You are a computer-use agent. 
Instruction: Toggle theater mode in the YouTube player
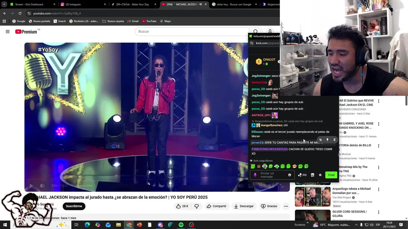(x=271, y=186)
